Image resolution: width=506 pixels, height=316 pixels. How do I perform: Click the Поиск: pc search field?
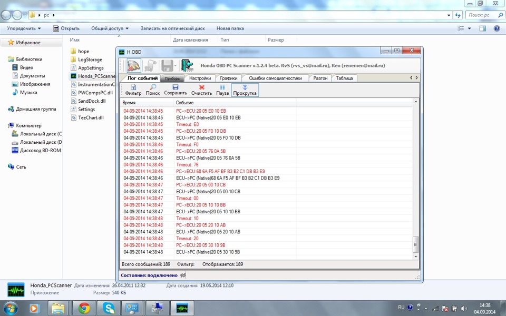[484, 15]
